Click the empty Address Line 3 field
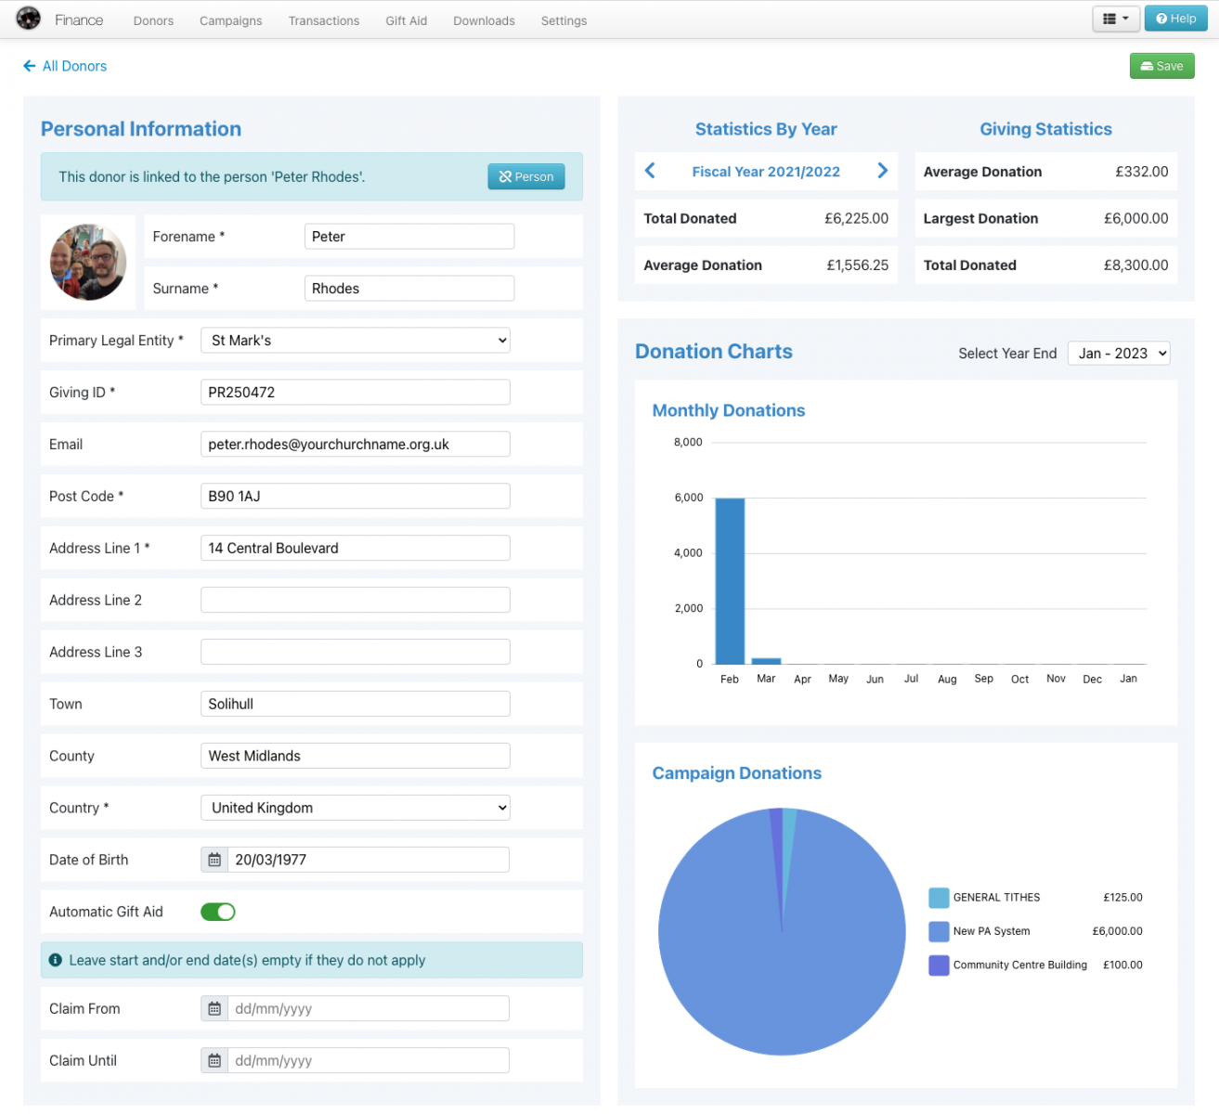This screenshot has height=1114, width=1219. tap(356, 652)
